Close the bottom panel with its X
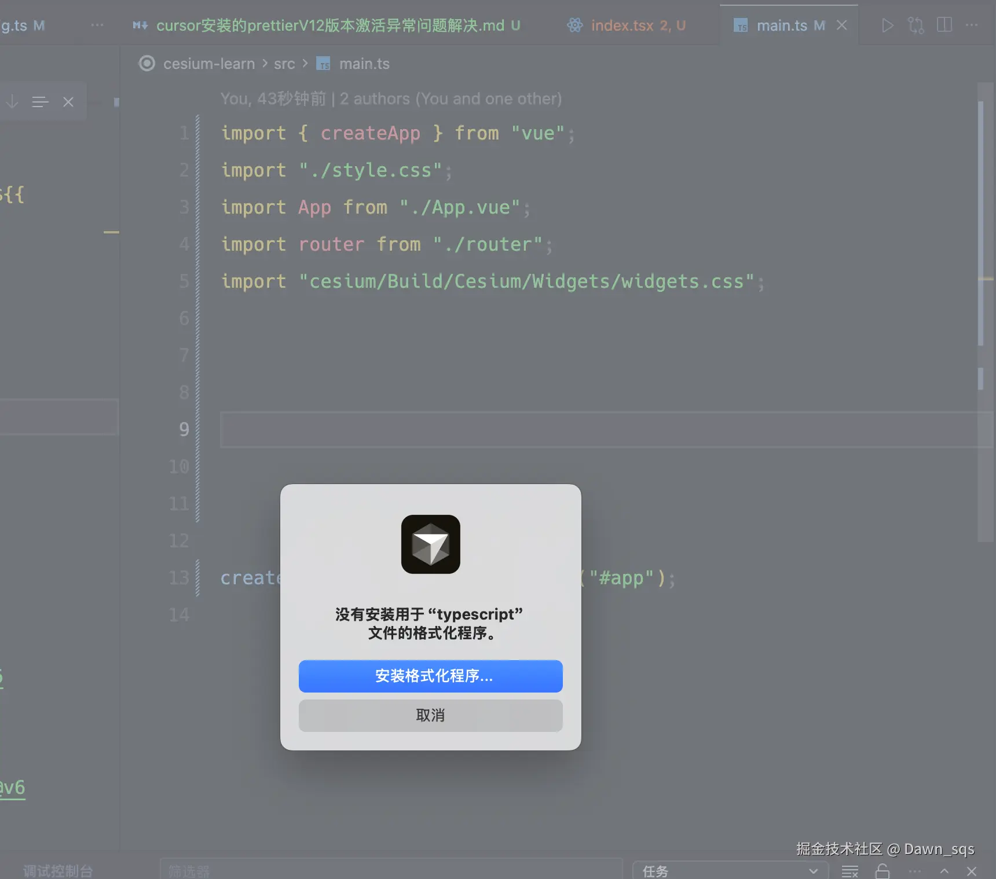This screenshot has width=996, height=879. coord(972,871)
